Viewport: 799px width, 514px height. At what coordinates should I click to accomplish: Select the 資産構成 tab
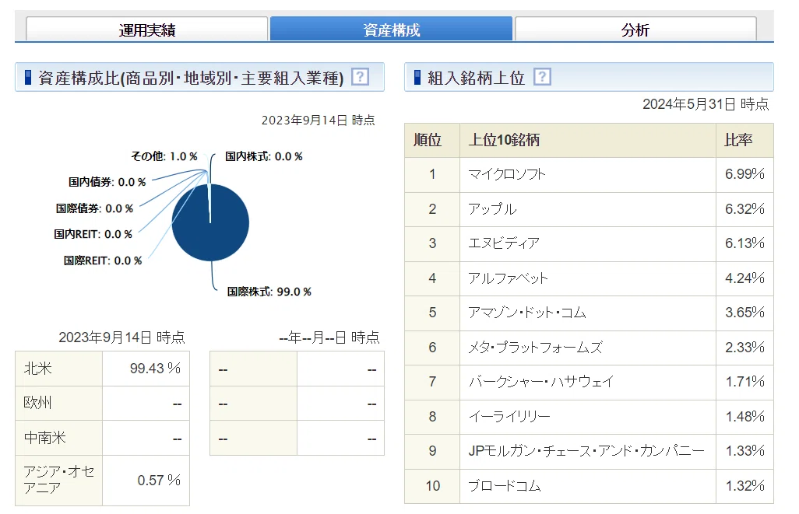[x=391, y=29]
